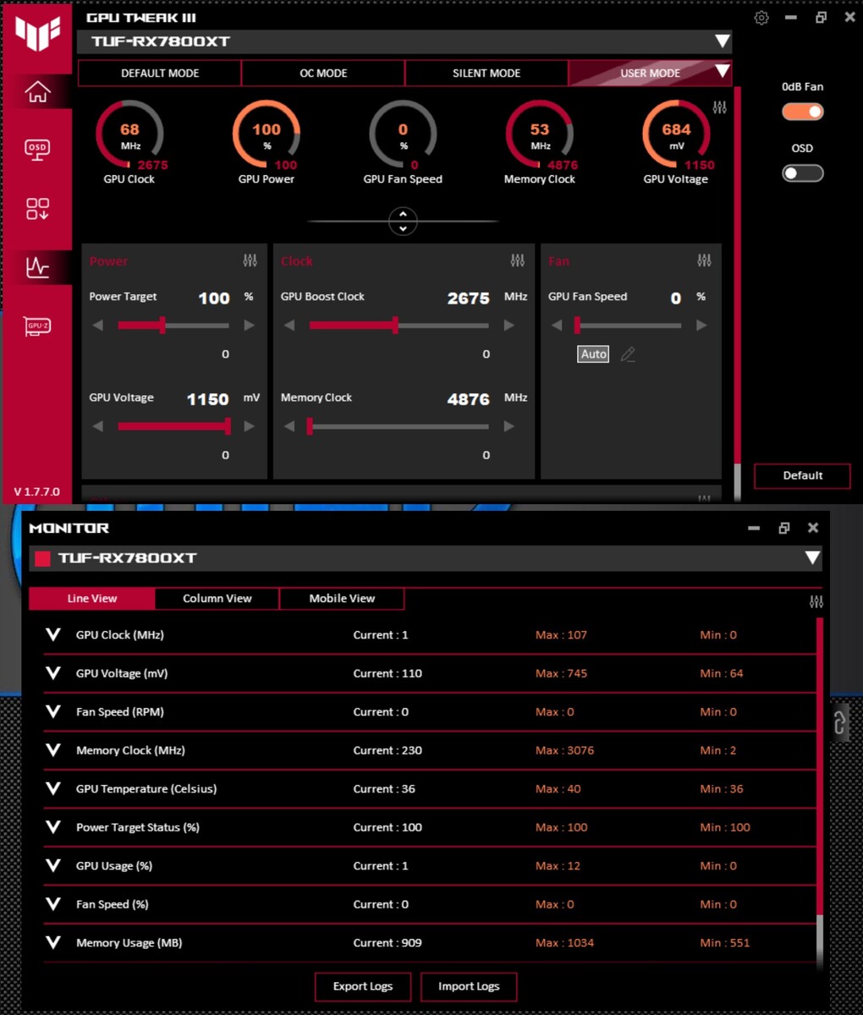Switch to Default Mode

pyautogui.click(x=160, y=73)
